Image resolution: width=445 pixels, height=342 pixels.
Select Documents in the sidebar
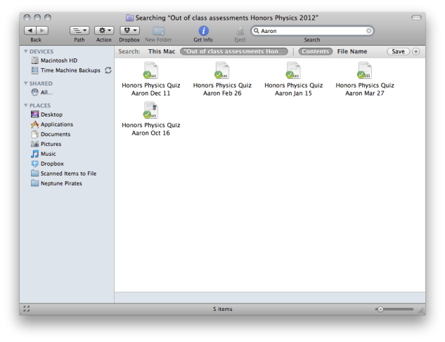(55, 134)
